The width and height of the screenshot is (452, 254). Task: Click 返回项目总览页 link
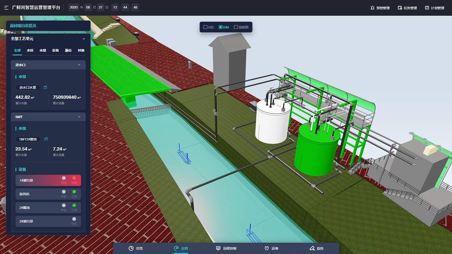[23, 26]
